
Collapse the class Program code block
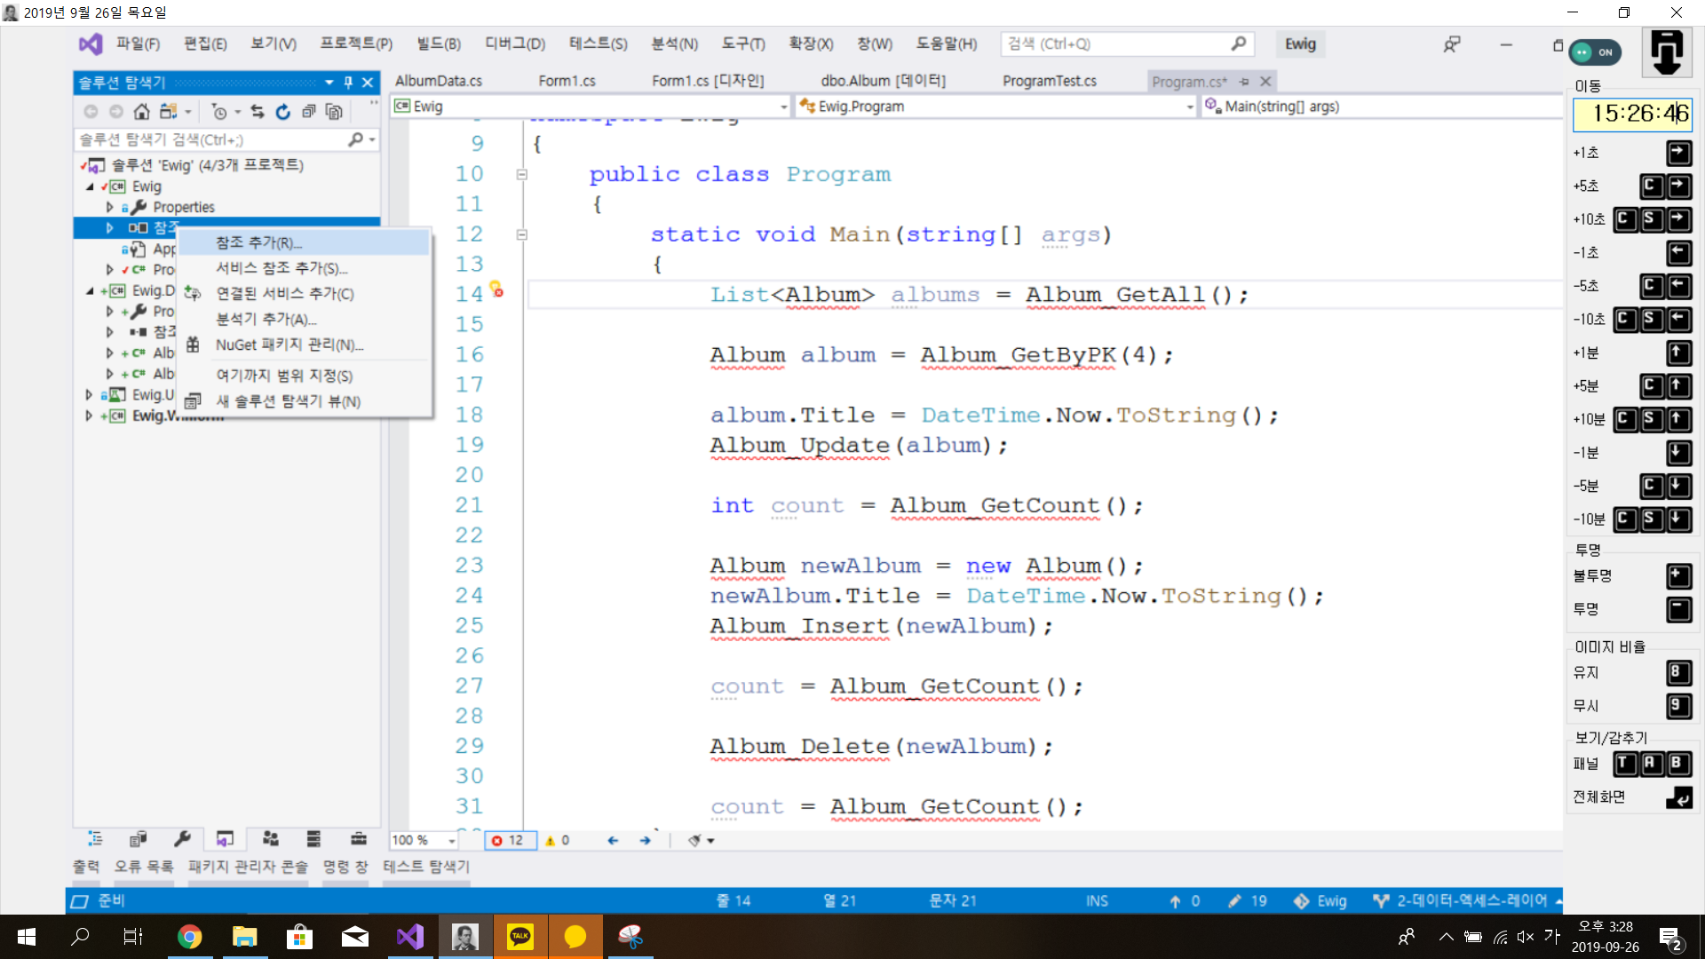[x=522, y=175]
